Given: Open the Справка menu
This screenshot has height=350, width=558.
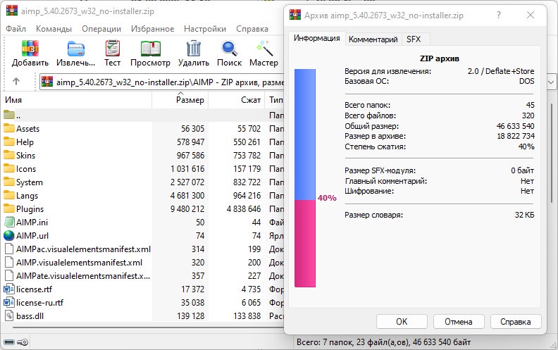Looking at the screenshot, I should 252,29.
